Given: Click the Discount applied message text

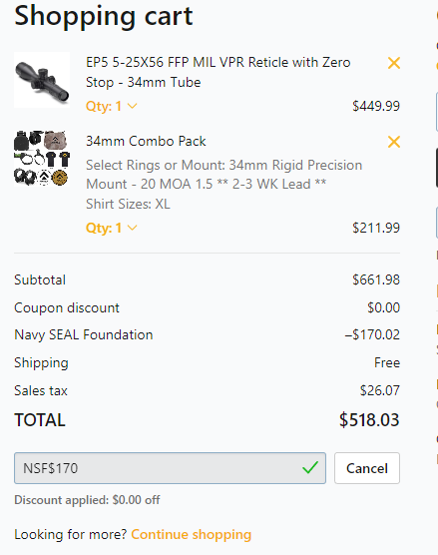Looking at the screenshot, I should [87, 500].
